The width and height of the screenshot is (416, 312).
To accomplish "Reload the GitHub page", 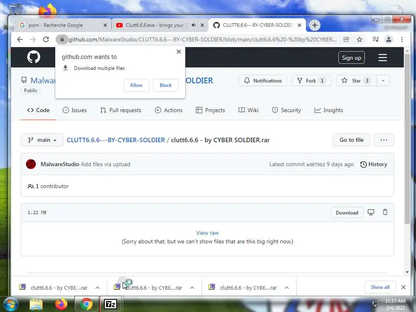I will [x=46, y=39].
